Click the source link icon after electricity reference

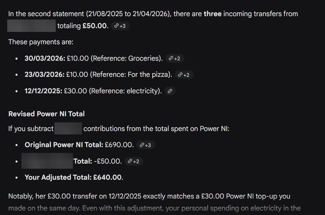170,91
